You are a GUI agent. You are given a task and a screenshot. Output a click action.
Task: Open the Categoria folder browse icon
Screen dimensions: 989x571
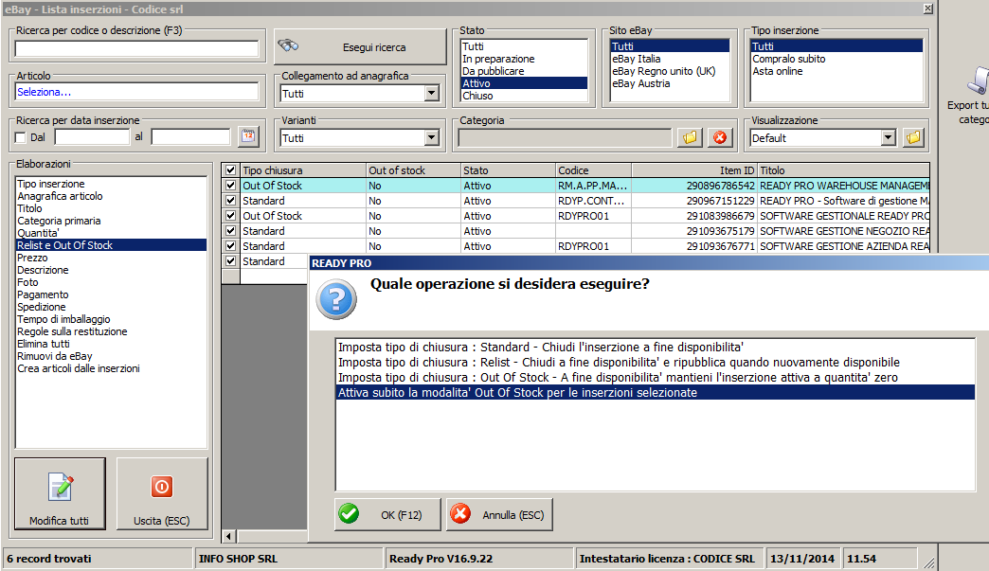(690, 137)
